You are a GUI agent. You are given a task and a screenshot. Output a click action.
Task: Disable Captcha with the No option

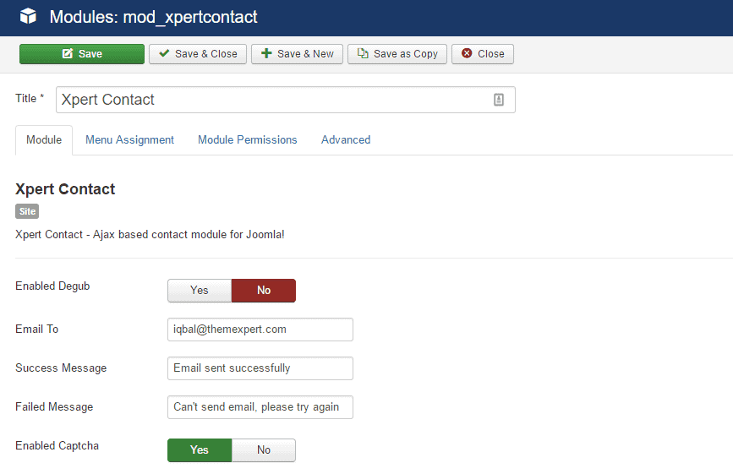coord(264,450)
